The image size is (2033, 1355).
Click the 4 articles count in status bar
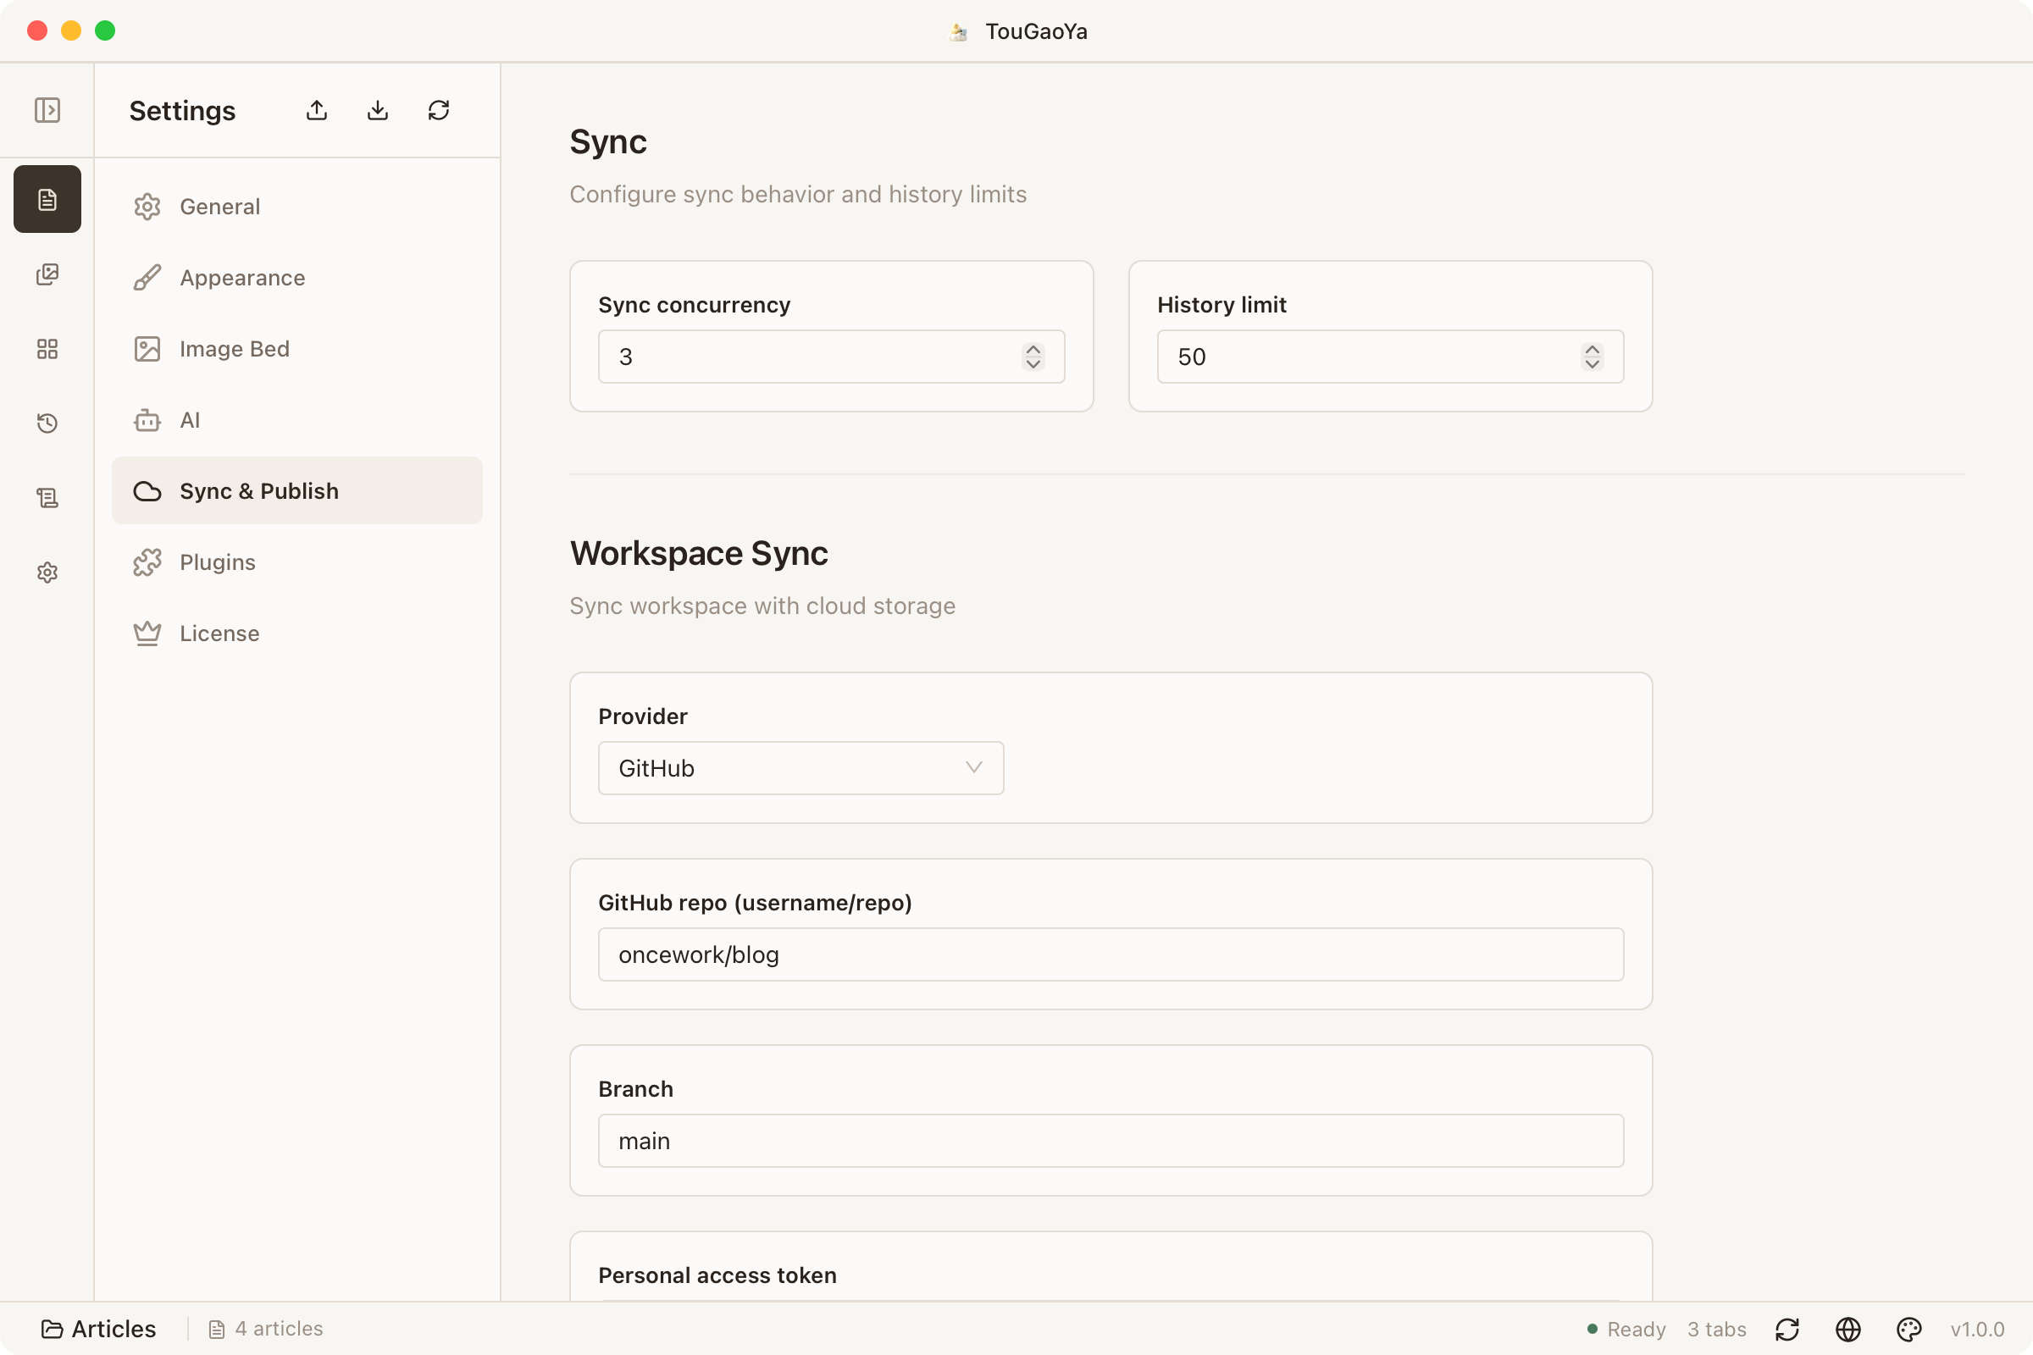(x=265, y=1329)
